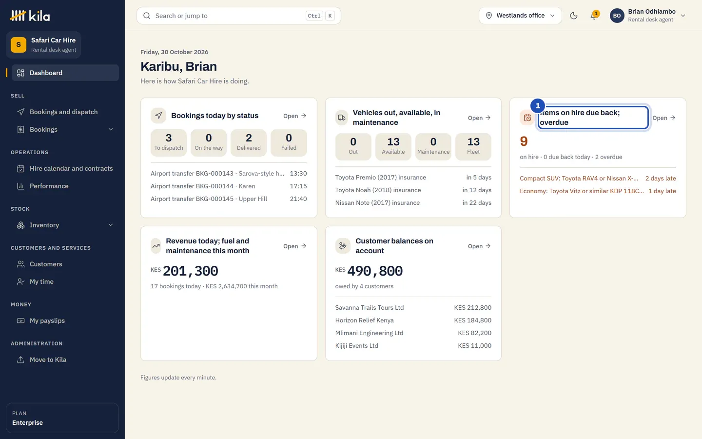702x439 pixels.
Task: Select the Toyota Premio (2017) insurance row
Action: coord(413,177)
